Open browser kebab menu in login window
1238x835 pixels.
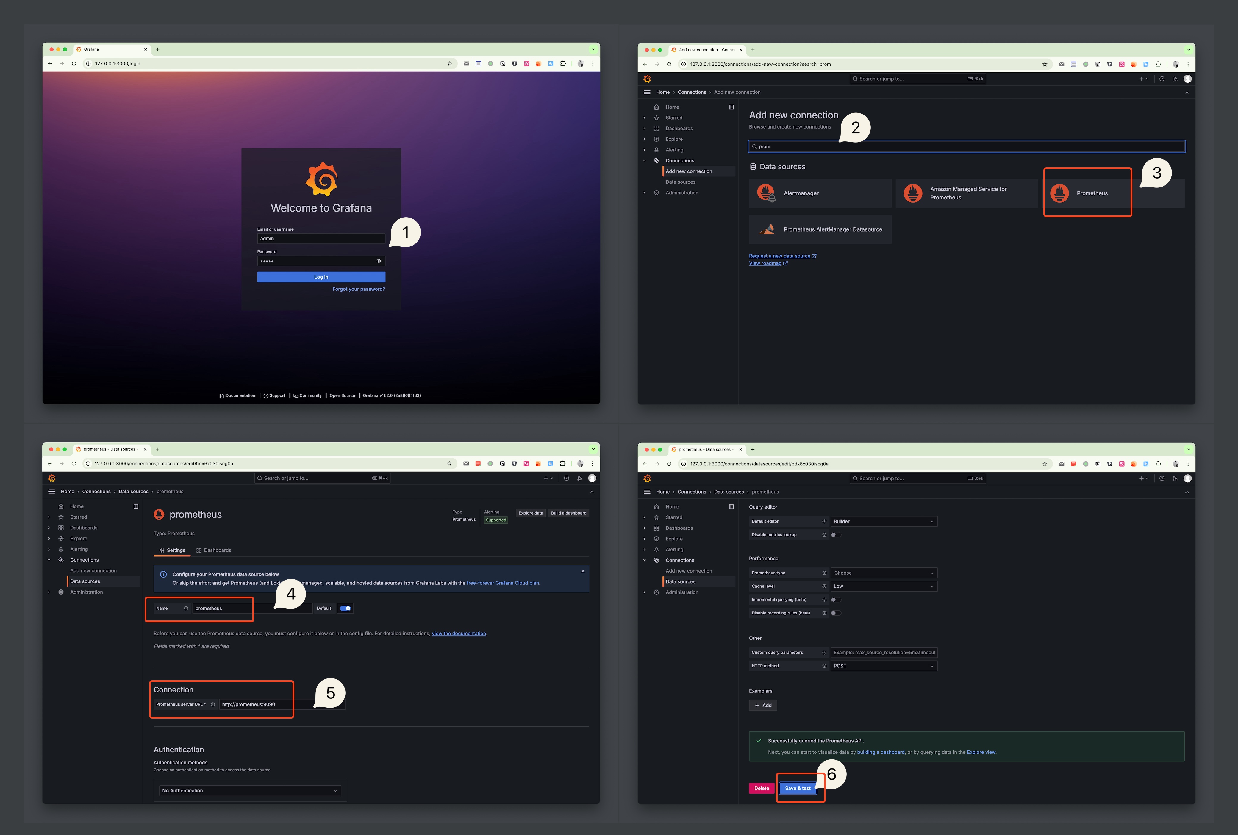(593, 63)
